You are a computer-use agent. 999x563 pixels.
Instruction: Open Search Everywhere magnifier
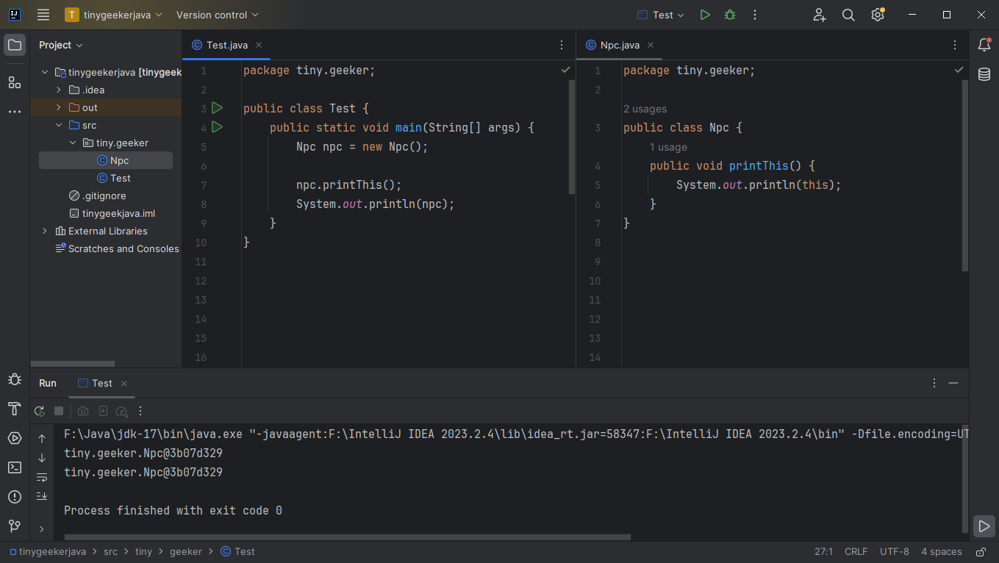pos(848,15)
